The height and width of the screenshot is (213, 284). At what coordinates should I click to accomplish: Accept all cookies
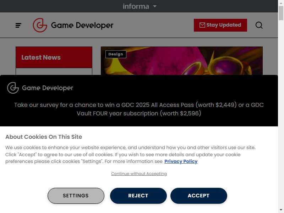(x=199, y=196)
